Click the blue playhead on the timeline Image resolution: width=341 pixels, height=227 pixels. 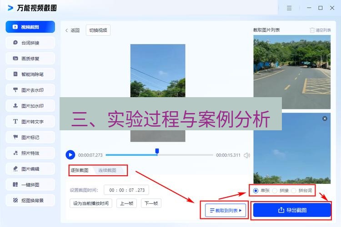157,151
